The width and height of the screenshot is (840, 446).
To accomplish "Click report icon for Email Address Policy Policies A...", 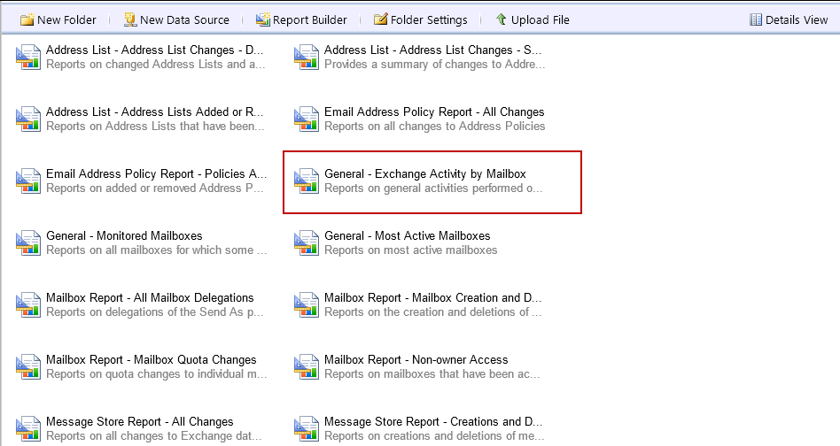I will pos(28,181).
